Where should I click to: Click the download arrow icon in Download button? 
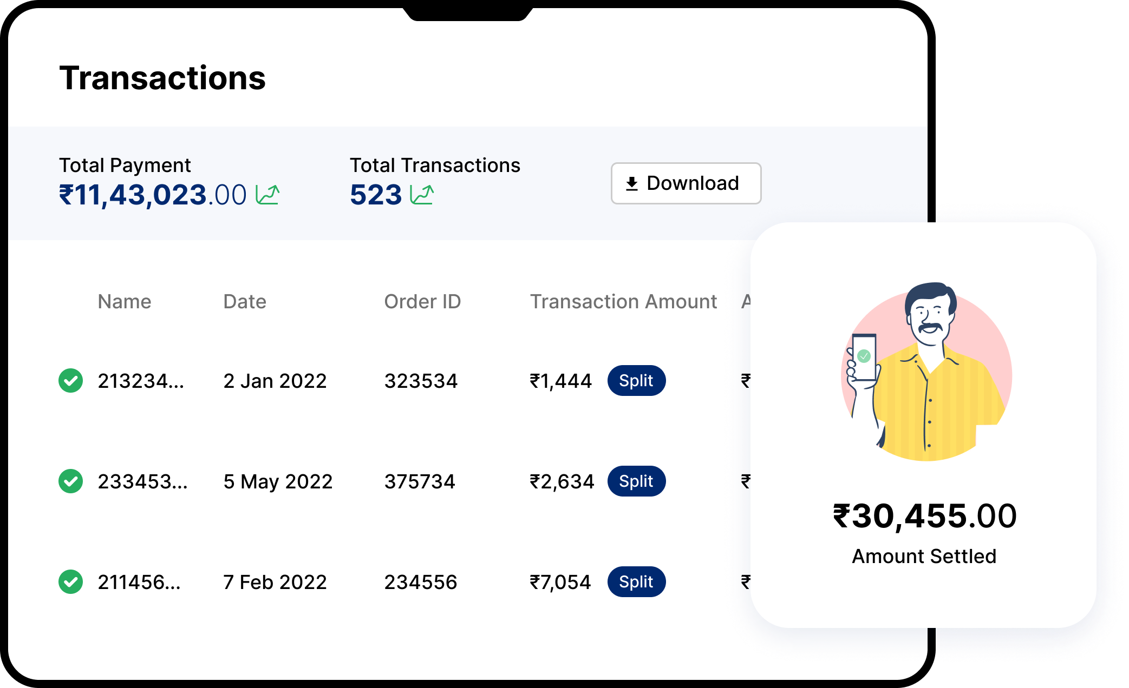[x=631, y=184]
